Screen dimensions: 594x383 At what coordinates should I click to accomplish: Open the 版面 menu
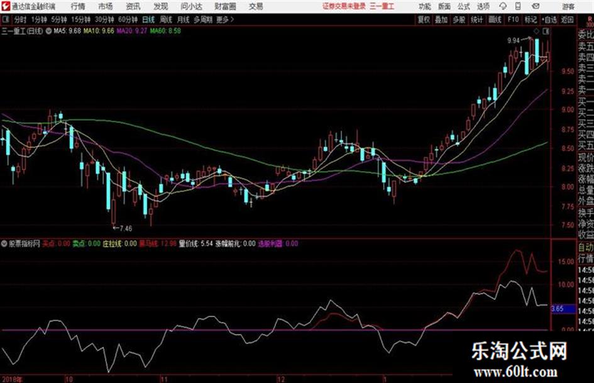[x=444, y=6]
